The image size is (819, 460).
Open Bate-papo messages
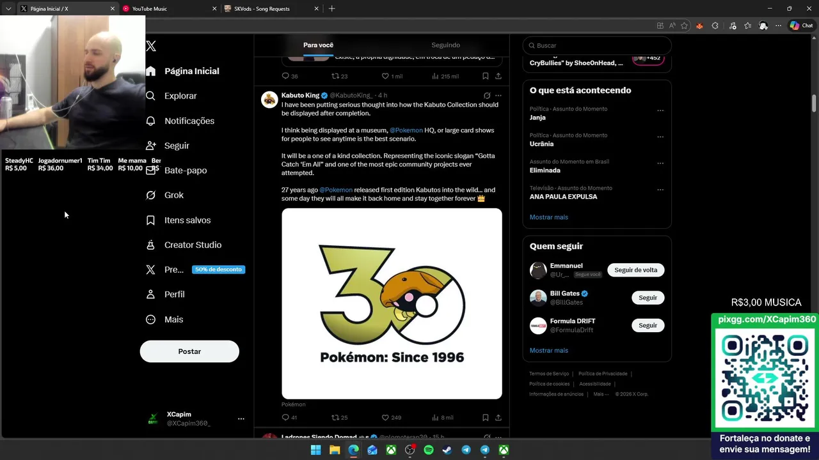177,171
